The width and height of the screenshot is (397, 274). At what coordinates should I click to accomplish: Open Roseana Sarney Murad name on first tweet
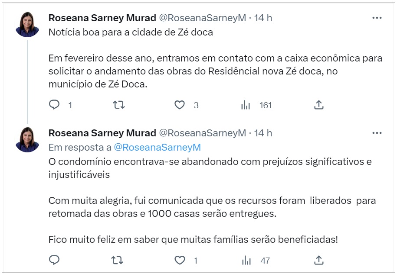(x=102, y=18)
